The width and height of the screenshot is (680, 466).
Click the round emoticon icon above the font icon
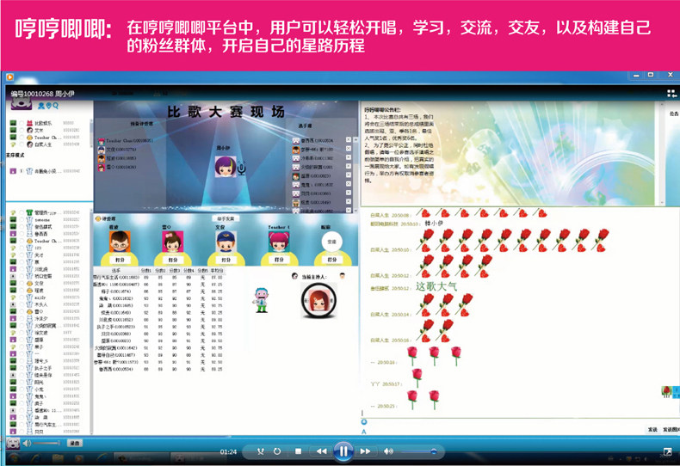(364, 422)
